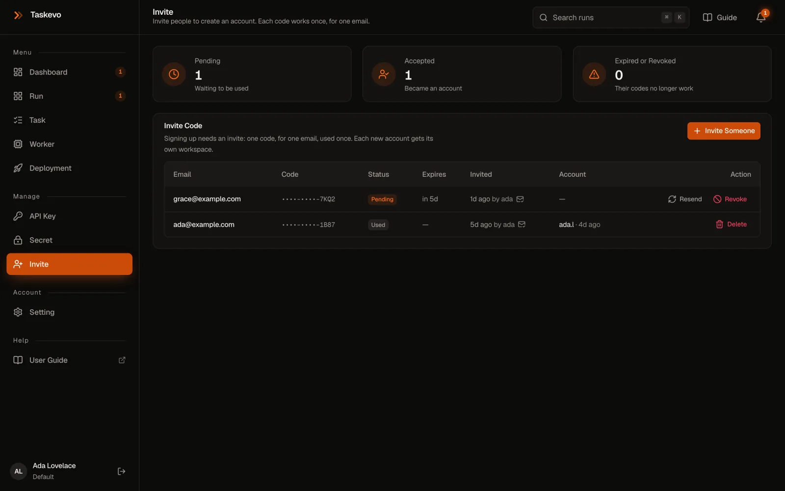This screenshot has width=785, height=491.
Task: Click the Task checklist icon
Action: (x=18, y=120)
